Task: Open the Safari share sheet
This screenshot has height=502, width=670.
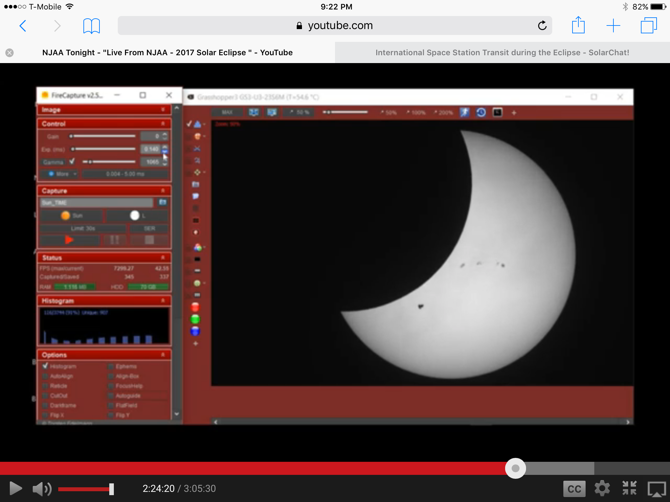Action: pyautogui.click(x=578, y=25)
